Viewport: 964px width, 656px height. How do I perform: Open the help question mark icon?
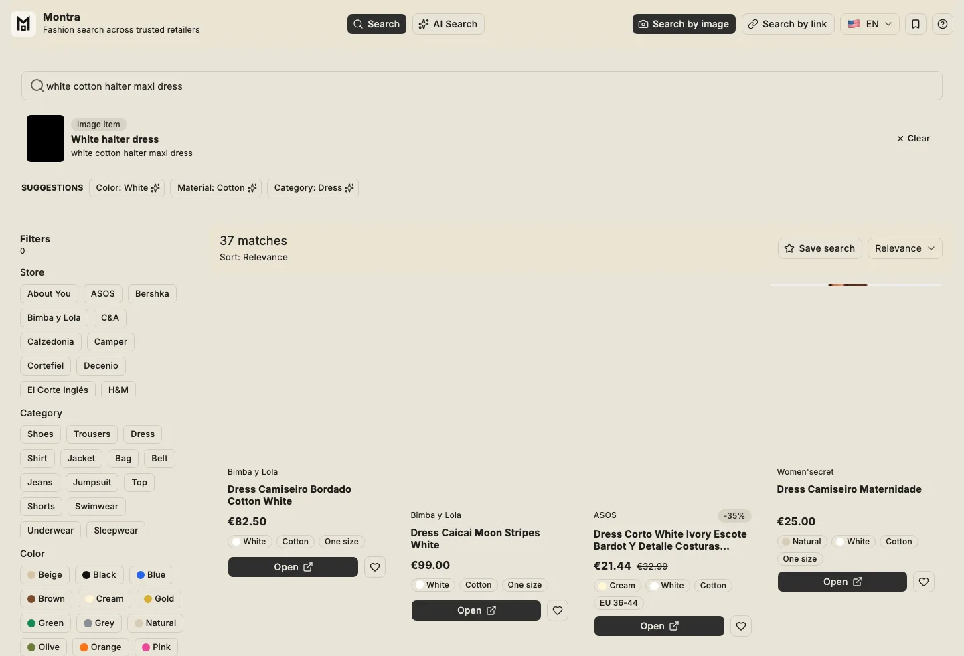click(943, 24)
